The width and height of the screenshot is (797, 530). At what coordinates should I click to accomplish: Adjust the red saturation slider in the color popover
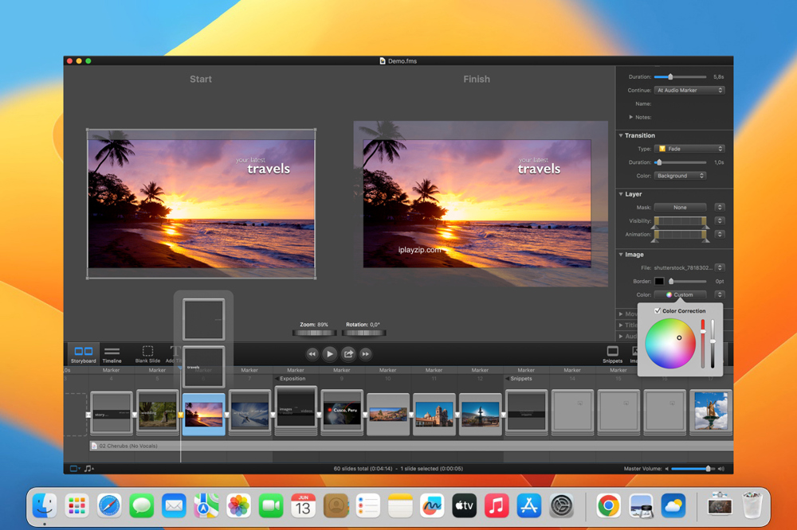click(x=703, y=343)
